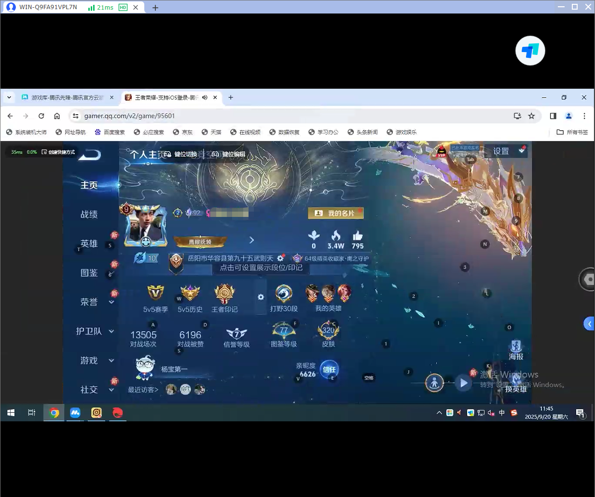Screen dimensions: 595x497
Task: Click the hero pose figure icon
Action: click(434, 383)
